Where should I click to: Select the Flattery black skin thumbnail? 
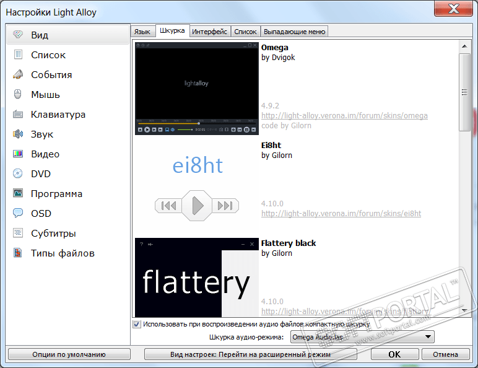[197, 278]
